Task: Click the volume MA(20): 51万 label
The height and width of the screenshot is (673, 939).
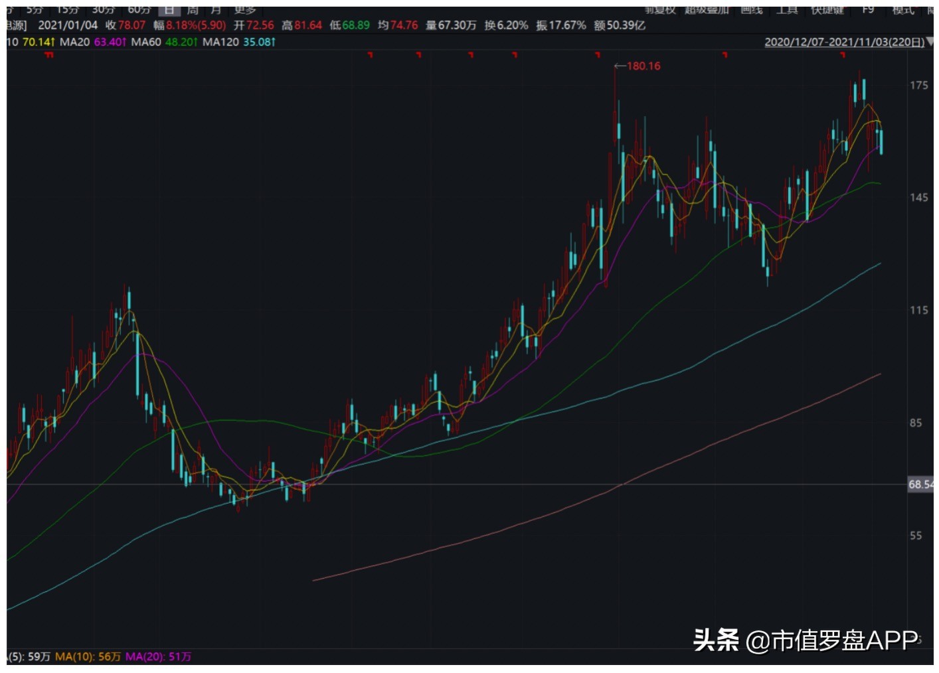Action: (x=158, y=656)
